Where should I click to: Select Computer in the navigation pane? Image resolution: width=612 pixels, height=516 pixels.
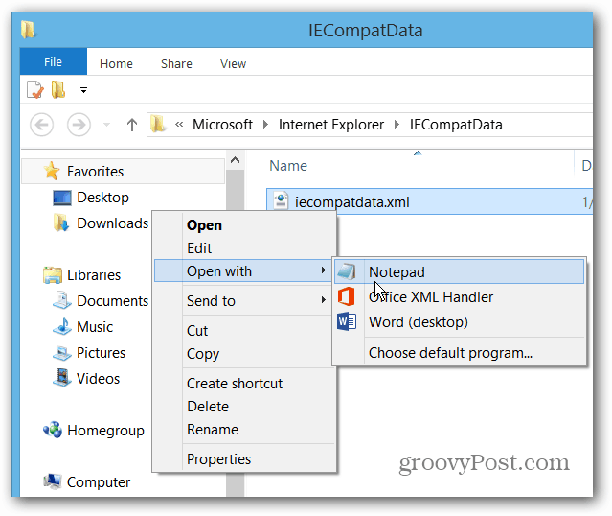pyautogui.click(x=99, y=482)
